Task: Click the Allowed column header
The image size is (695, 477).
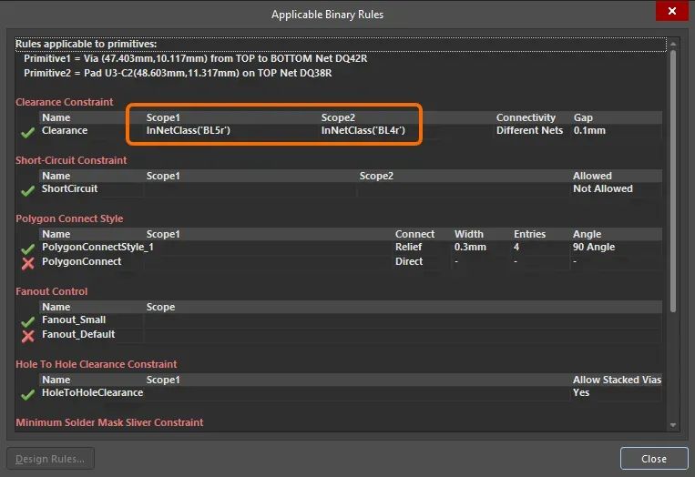Action: tap(592, 176)
